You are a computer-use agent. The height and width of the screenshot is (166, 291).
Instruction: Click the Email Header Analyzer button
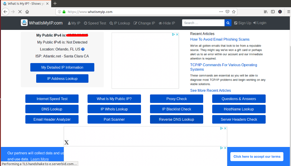pyautogui.click(x=52, y=119)
